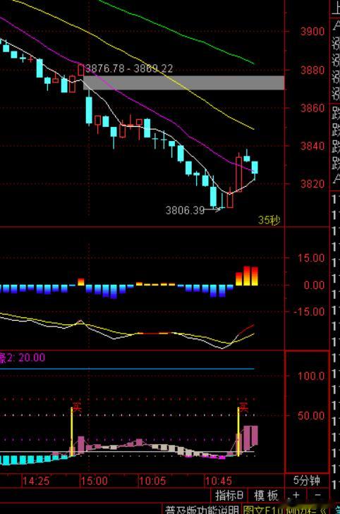Image resolution: width=340 pixels, height=514 pixels.
Task: Open 普及版功能说明 tab
Action: coord(202,510)
